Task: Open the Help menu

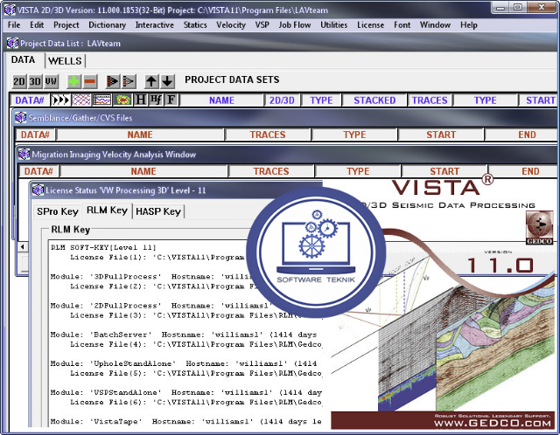Action: (x=469, y=25)
